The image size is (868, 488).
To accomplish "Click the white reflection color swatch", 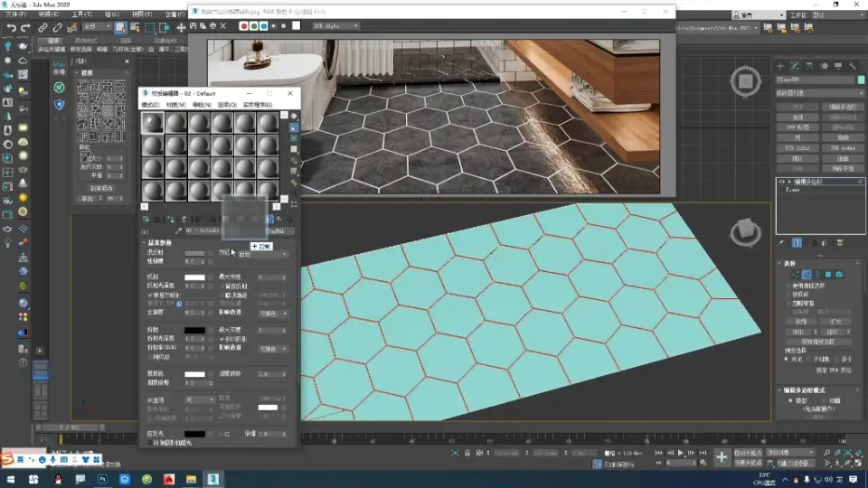I will 194,277.
